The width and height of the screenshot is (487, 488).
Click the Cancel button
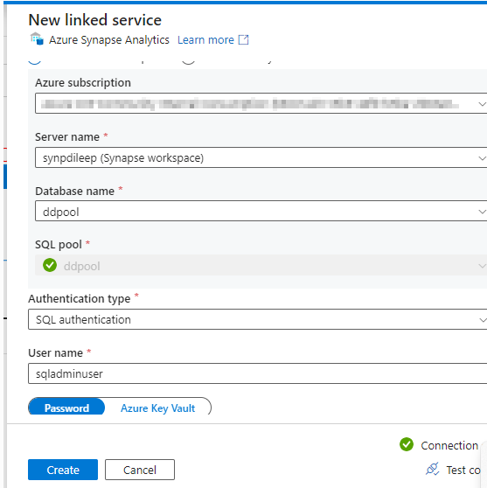140,470
